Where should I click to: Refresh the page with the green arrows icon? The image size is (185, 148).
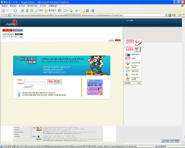(27, 11)
